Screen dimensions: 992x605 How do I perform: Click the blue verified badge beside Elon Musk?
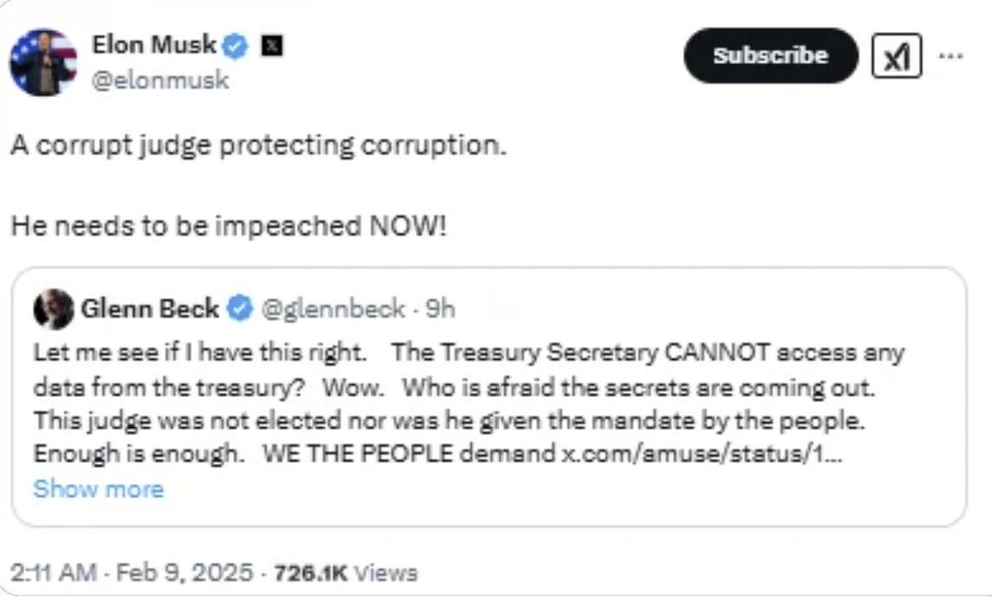pos(235,46)
